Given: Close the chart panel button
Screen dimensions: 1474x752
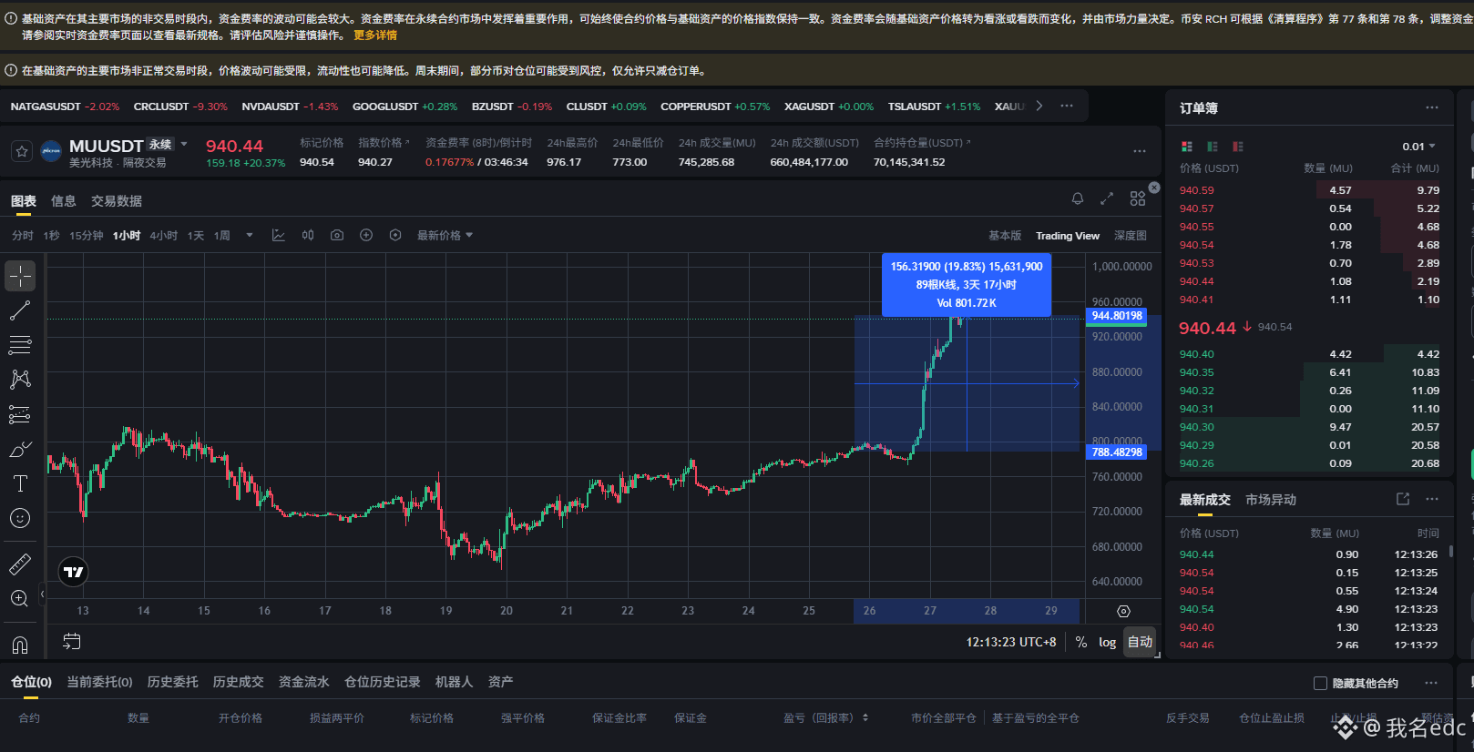Looking at the screenshot, I should 1154,188.
